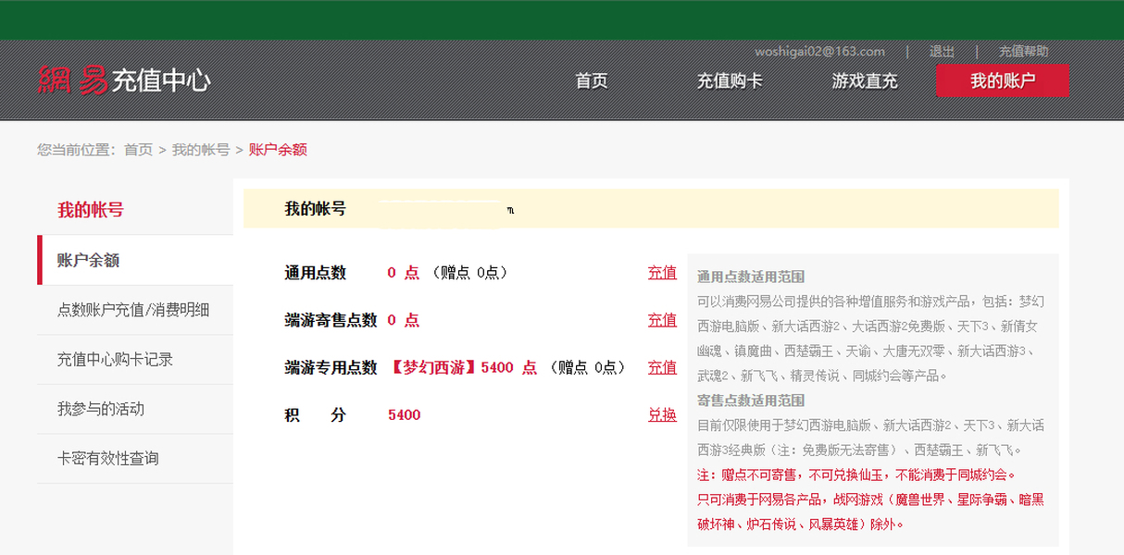1124x555 pixels.
Task: Click 充值 link for 端游寄售点数
Action: pos(662,320)
